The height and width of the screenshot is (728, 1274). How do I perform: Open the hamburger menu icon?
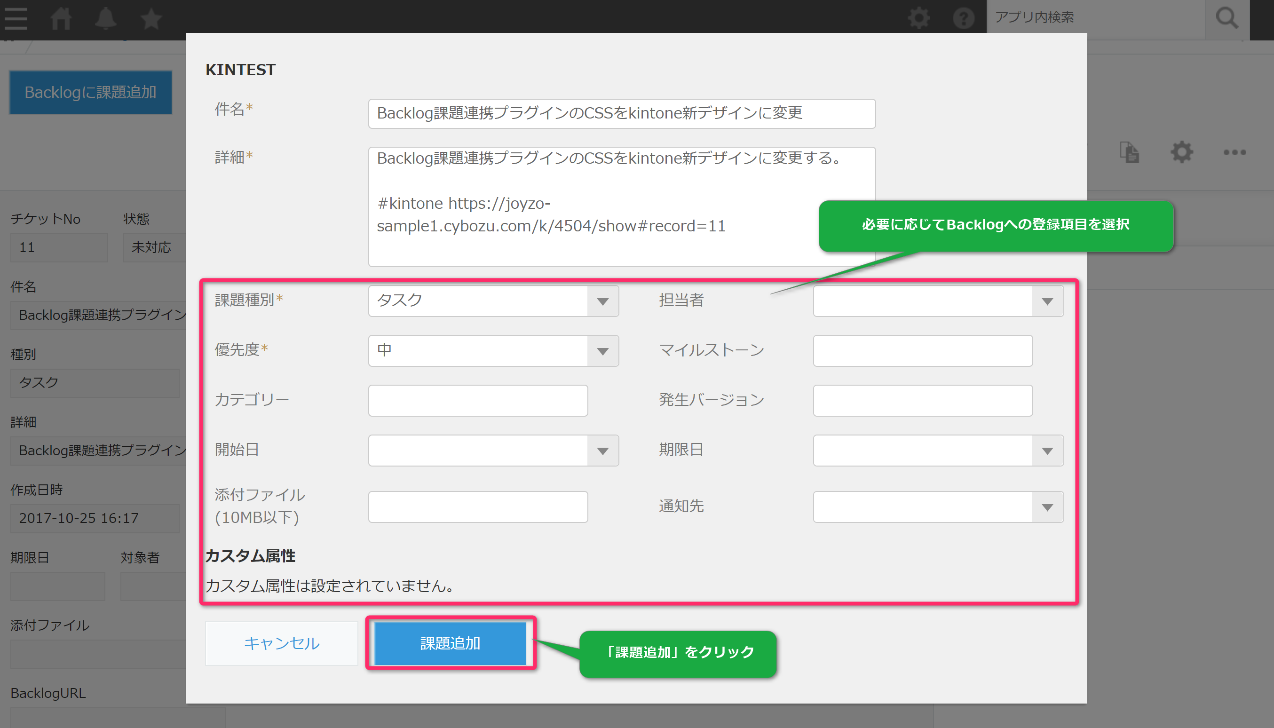click(16, 18)
